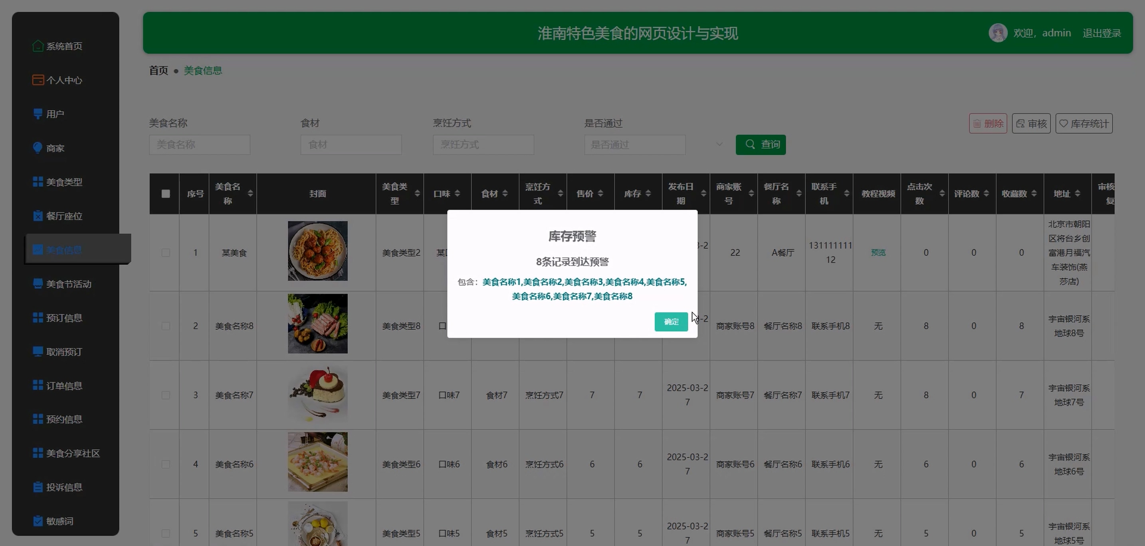Open 订单信息 menu item
This screenshot has height=546, width=1145.
pos(64,386)
